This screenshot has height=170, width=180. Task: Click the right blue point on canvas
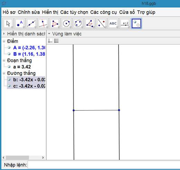coord(119,110)
